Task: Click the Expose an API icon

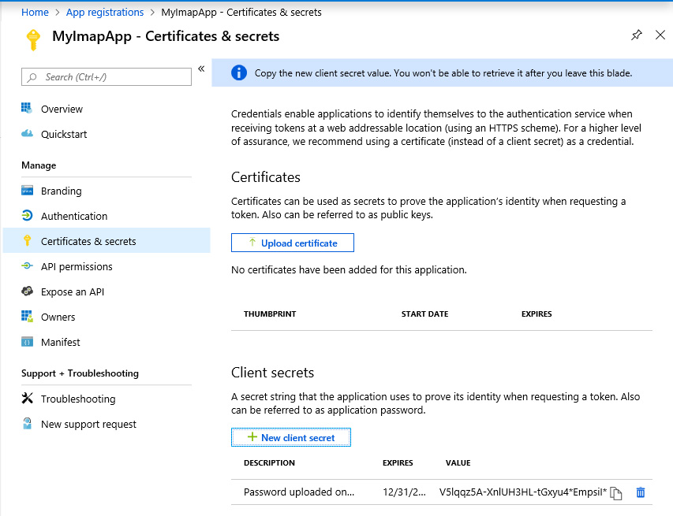Action: pos(27,291)
